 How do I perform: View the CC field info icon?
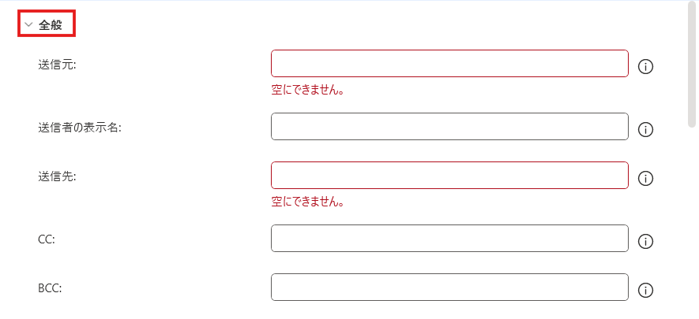tap(645, 242)
